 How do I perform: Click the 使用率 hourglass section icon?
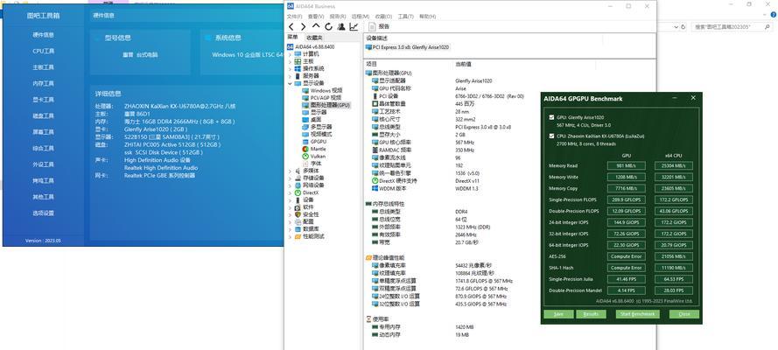tap(368, 319)
